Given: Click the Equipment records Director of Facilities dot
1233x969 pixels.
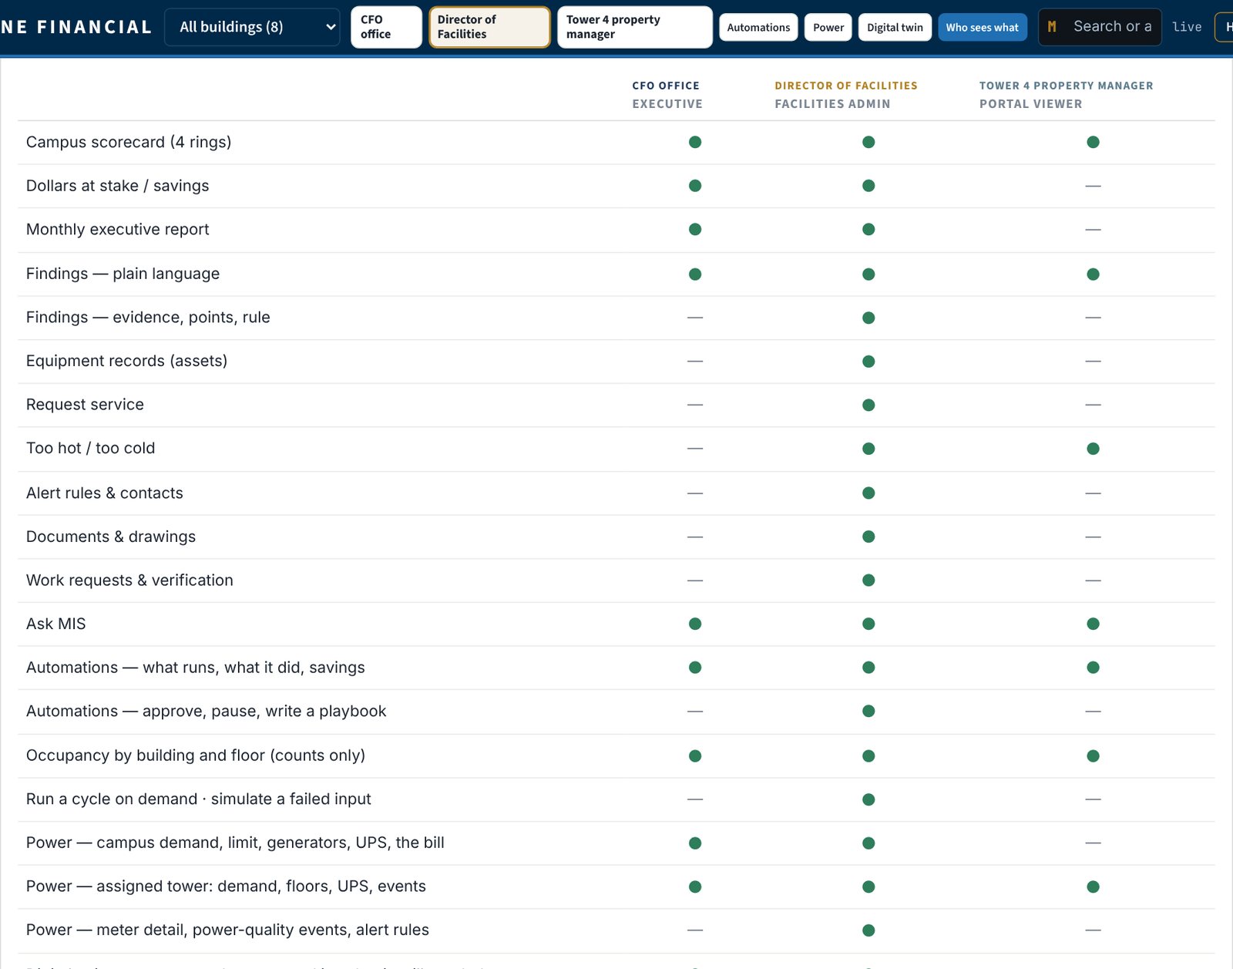Looking at the screenshot, I should click(x=868, y=361).
